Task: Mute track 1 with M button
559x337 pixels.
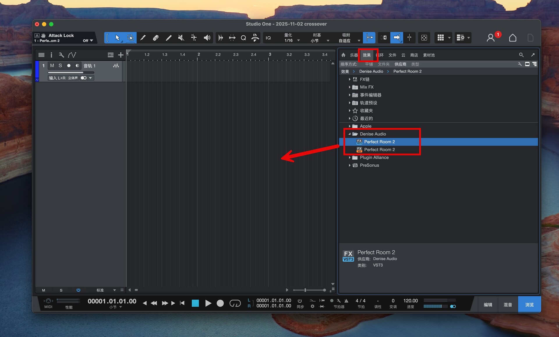Action: pyautogui.click(x=52, y=66)
